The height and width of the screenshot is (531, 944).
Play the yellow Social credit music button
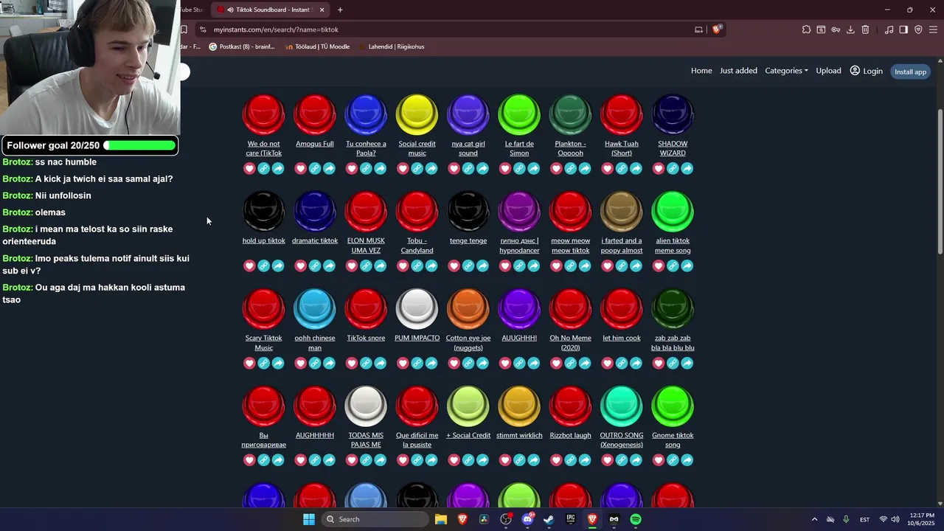point(417,114)
